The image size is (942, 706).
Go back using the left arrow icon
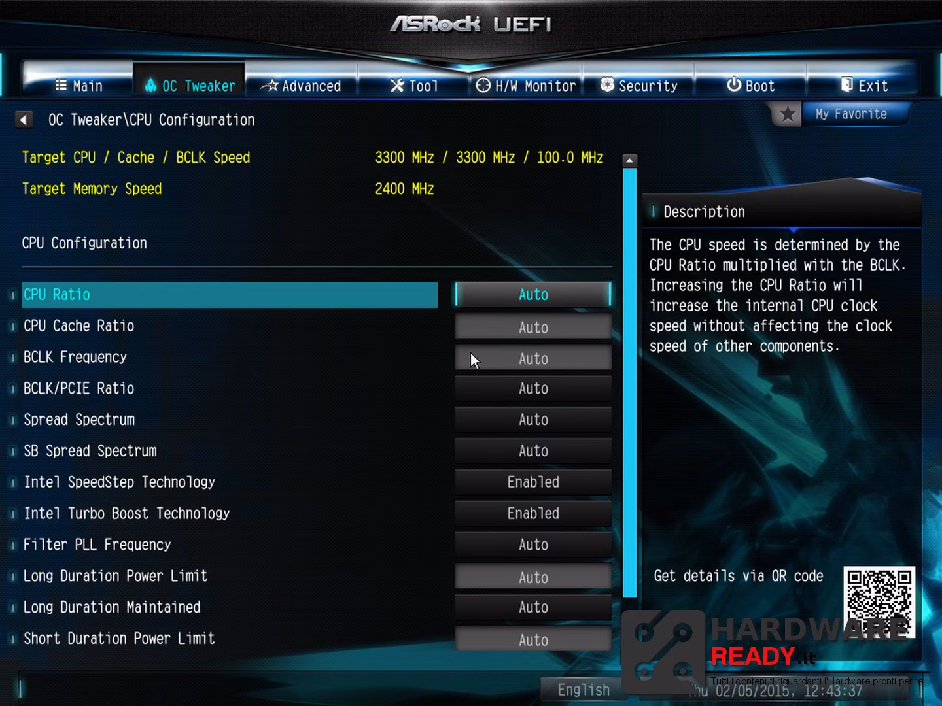(x=24, y=120)
